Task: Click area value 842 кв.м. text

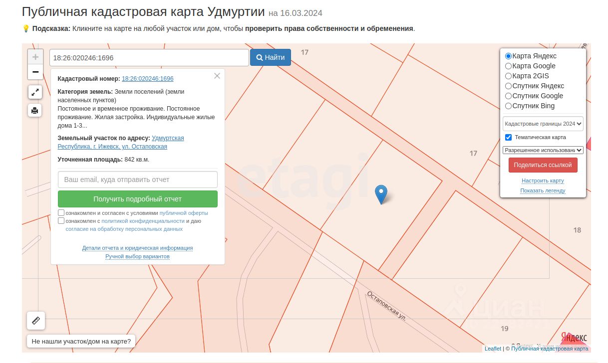Action: 137,160
